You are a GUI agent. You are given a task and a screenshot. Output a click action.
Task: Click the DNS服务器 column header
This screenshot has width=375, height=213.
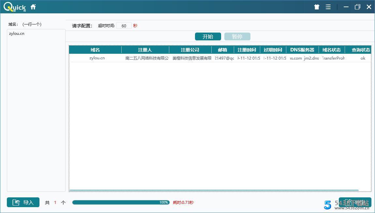[302, 50]
